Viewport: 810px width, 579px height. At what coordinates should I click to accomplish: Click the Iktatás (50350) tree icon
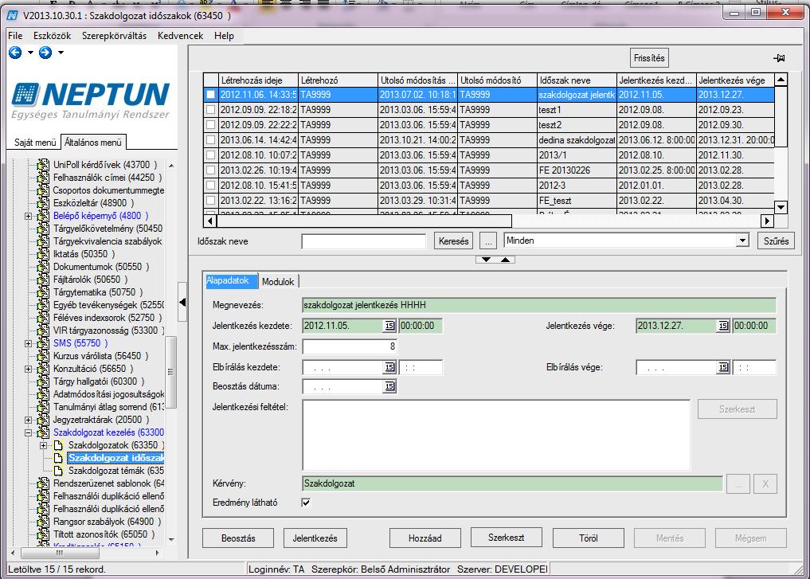pyautogui.click(x=43, y=254)
